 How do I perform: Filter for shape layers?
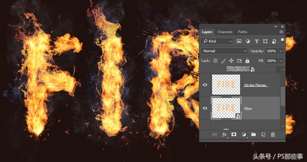pos(265,41)
